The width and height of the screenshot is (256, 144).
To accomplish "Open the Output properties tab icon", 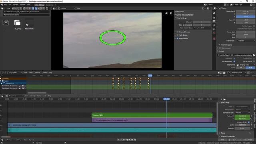I will pyautogui.click(x=214, y=21).
